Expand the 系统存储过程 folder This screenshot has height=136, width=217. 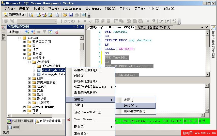tap(34, 66)
